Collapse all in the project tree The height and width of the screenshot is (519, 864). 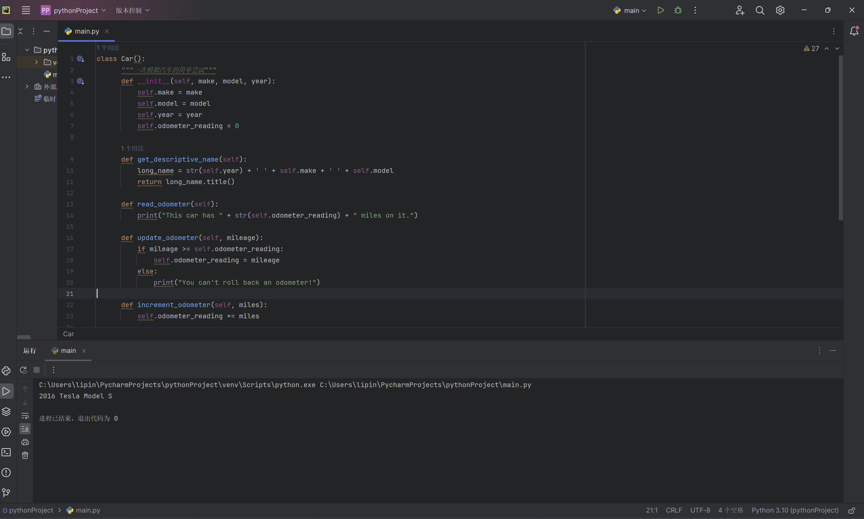pyautogui.click(x=20, y=31)
